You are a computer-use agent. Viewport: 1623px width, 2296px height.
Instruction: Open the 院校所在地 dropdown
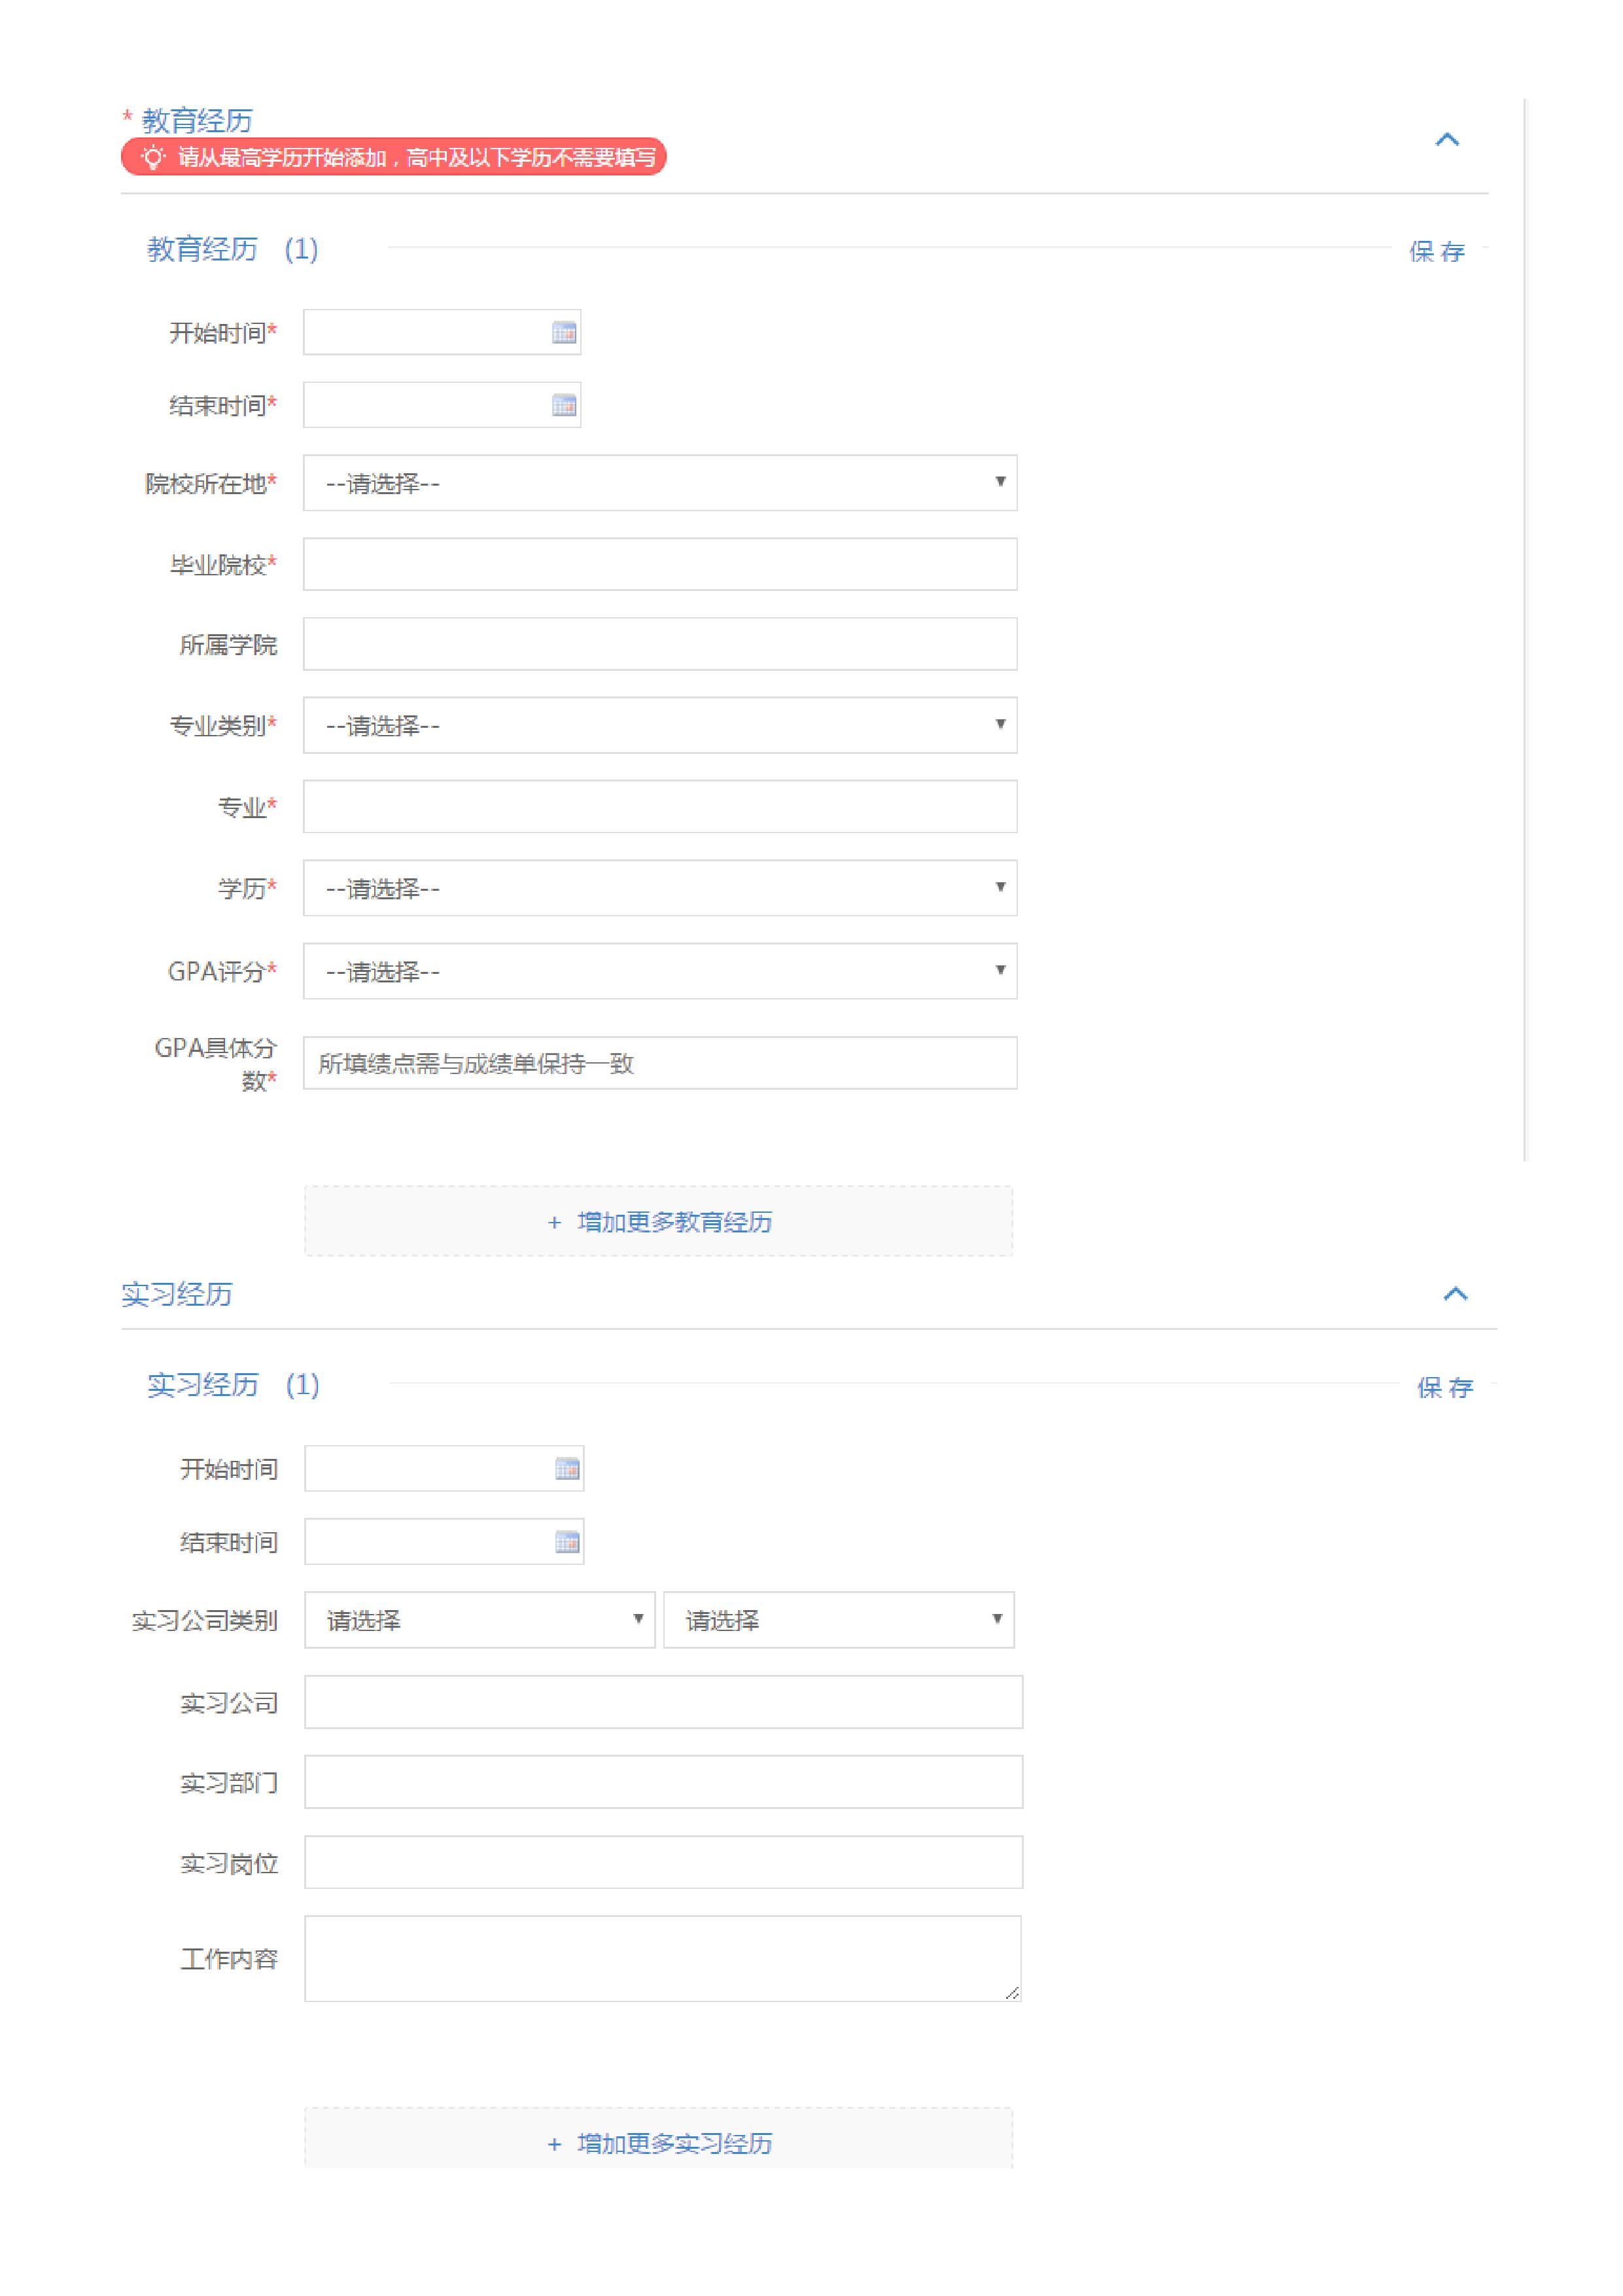point(661,483)
